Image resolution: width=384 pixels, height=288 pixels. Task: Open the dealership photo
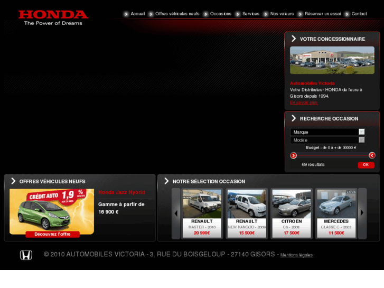(x=332, y=60)
